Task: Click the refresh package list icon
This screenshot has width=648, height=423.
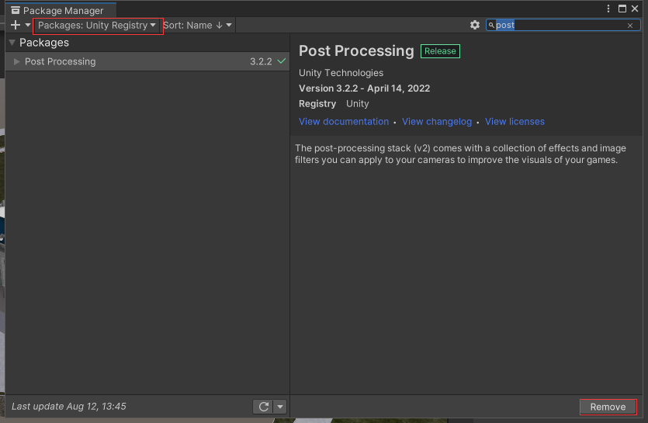Action: [263, 407]
